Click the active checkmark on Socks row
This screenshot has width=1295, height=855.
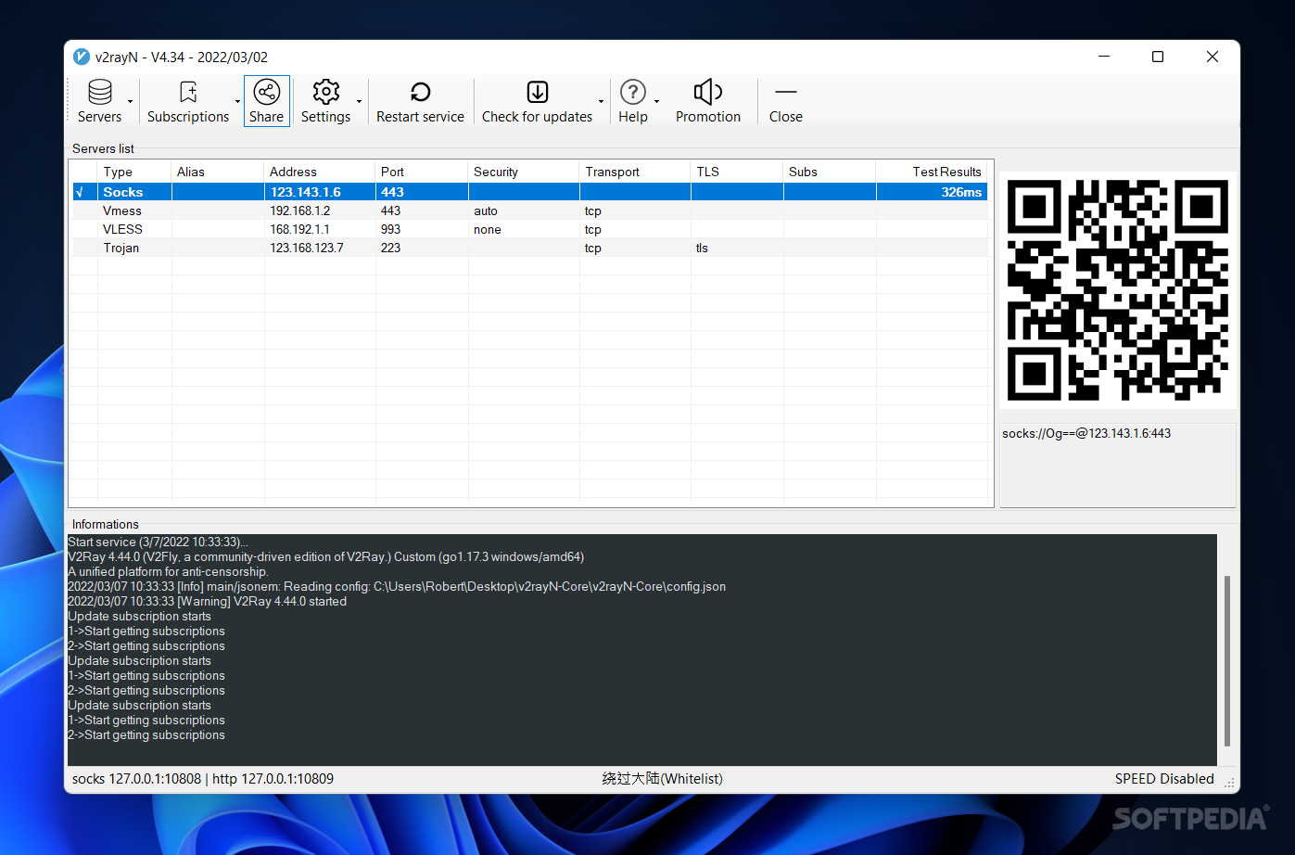coord(79,192)
